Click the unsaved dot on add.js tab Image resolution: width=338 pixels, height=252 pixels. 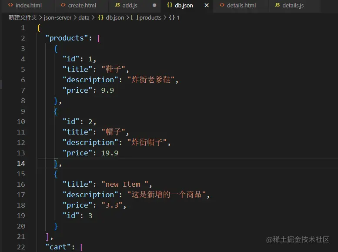[154, 5]
